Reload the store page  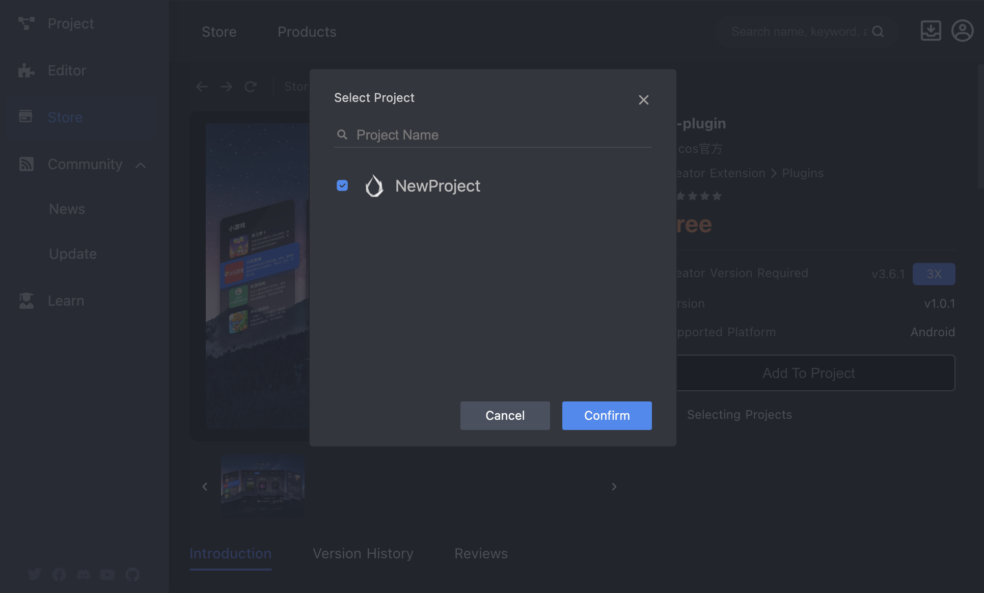[250, 87]
